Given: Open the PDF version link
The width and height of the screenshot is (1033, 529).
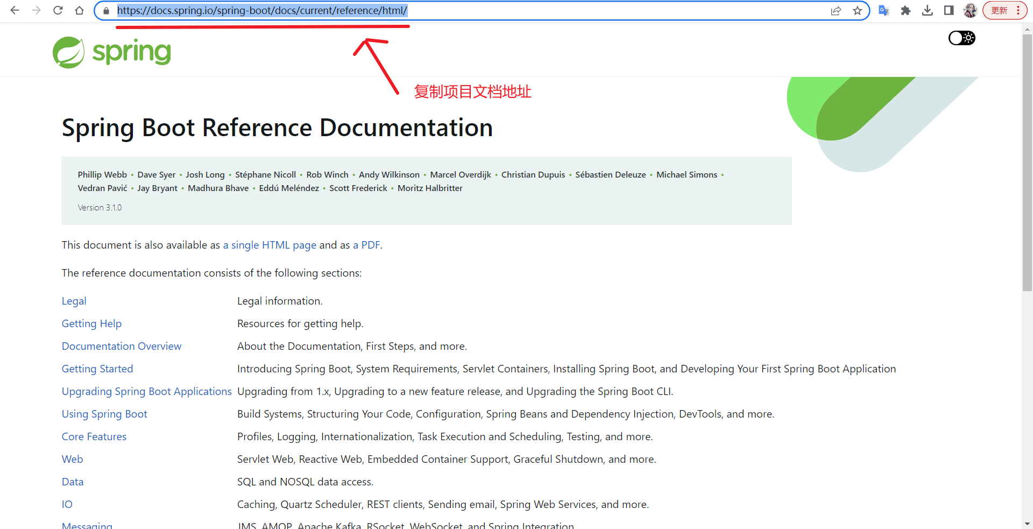Looking at the screenshot, I should point(366,245).
